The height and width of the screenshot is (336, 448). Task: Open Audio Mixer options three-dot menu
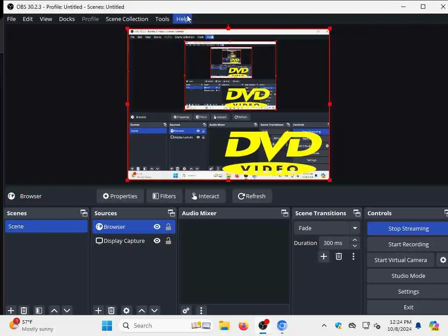coord(201,310)
